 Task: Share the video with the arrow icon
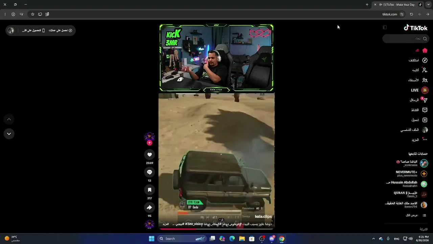point(150,207)
